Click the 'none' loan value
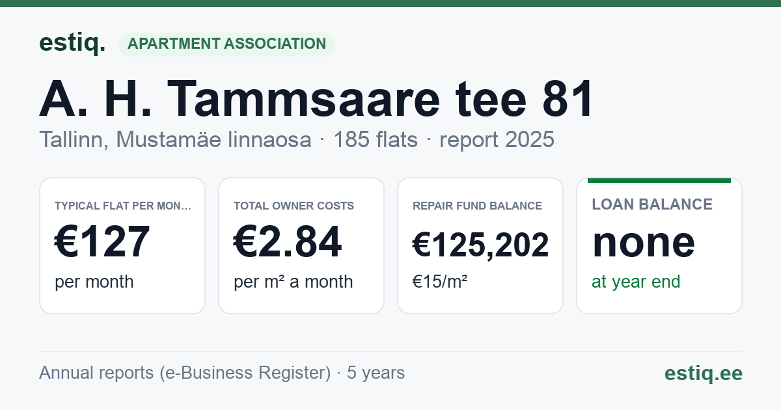The image size is (781, 410). coord(644,241)
